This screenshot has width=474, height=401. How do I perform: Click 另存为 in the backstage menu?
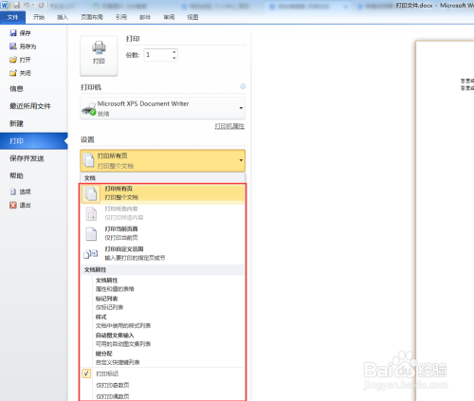pos(23,46)
